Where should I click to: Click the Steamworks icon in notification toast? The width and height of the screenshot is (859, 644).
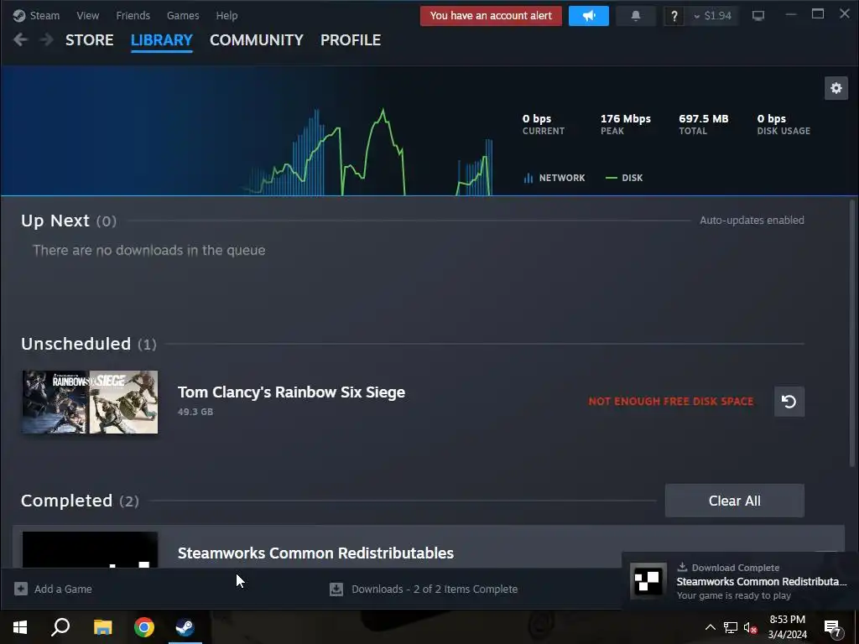click(x=648, y=581)
